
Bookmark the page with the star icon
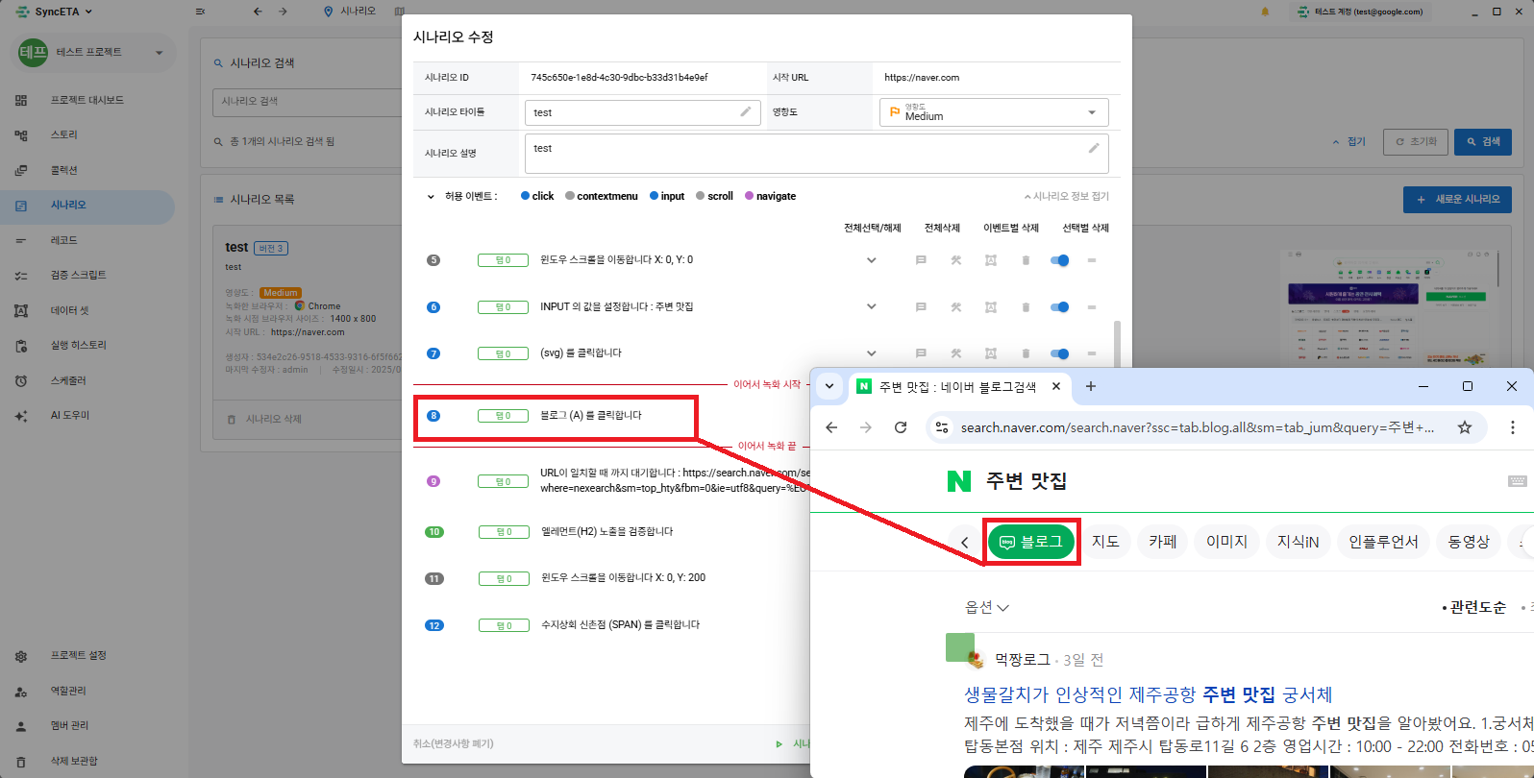[x=1465, y=427]
